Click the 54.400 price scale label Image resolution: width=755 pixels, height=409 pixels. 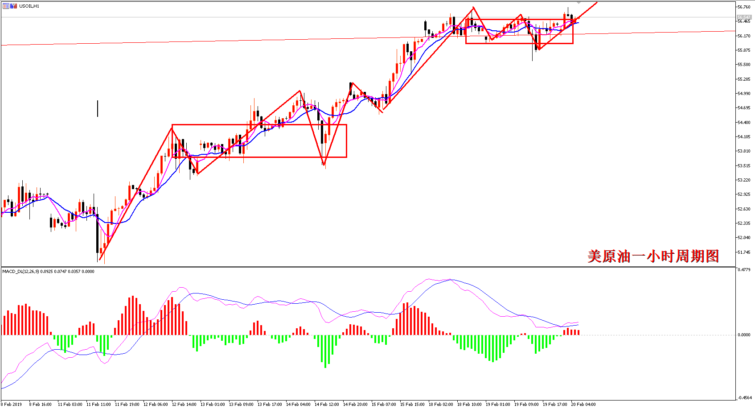pyautogui.click(x=744, y=122)
